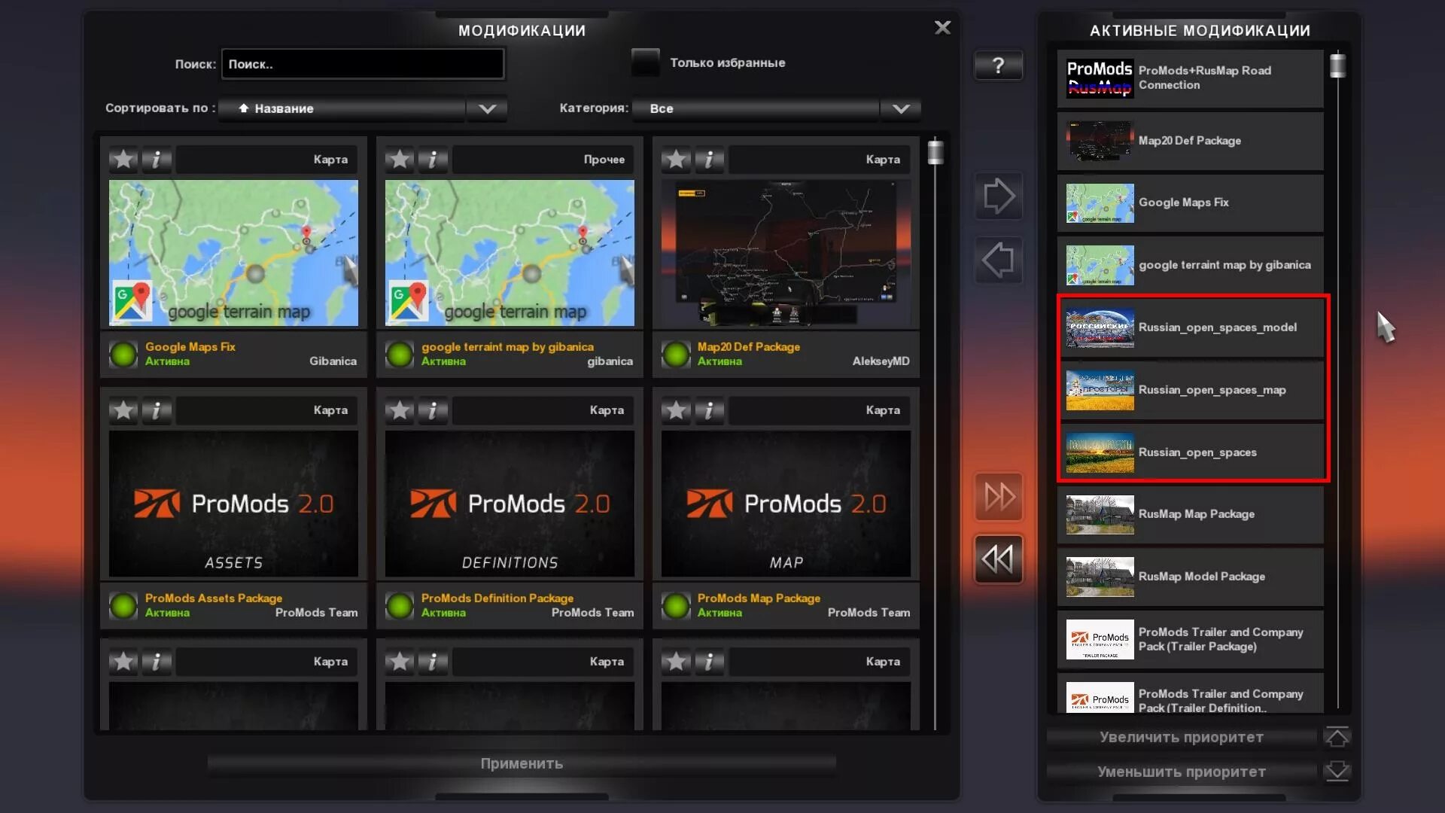This screenshot has height=813, width=1445.
Task: Click the search input field for mods
Action: [362, 63]
